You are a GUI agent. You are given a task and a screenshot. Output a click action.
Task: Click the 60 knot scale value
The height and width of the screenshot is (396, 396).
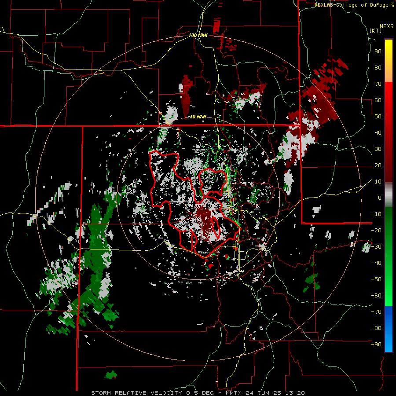378,100
